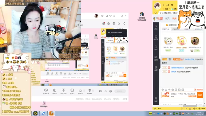Open the megaphone icon in chat toolbar

pyautogui.click(x=169, y=90)
